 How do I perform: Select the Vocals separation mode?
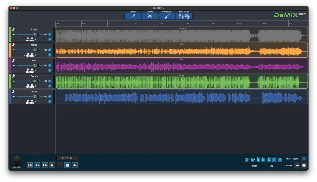point(133,16)
